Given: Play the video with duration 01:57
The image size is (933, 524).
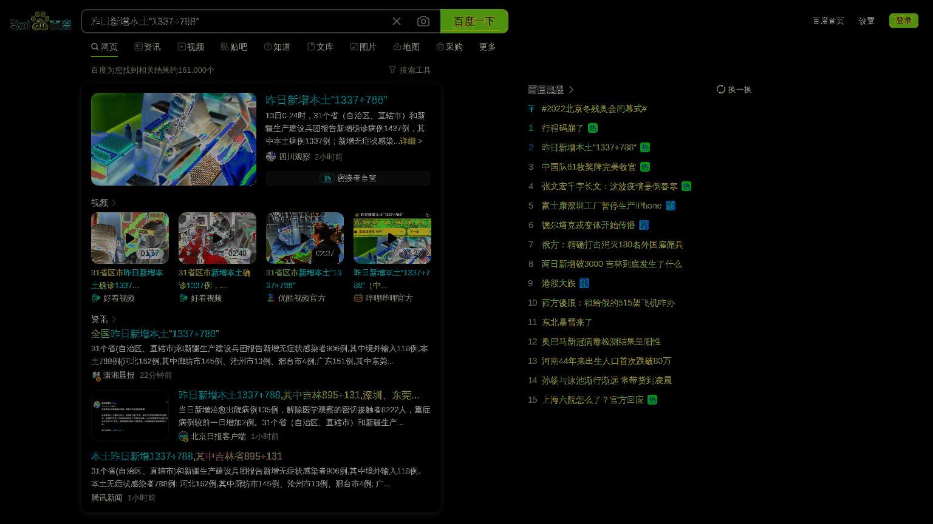Looking at the screenshot, I should point(130,238).
